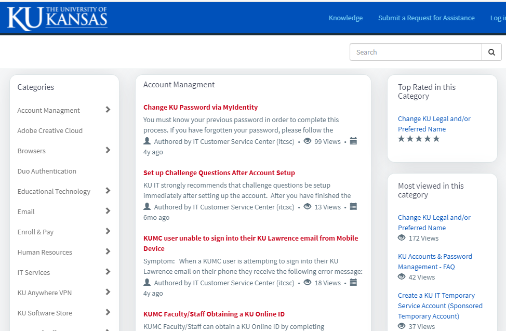The height and width of the screenshot is (331, 506).
Task: Click eye icon beside 42 Views
Action: tap(402, 277)
